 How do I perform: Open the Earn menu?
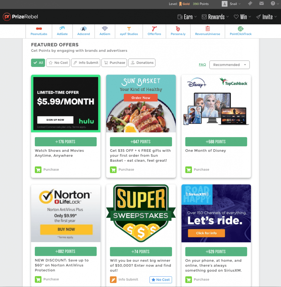pyautogui.click(x=187, y=17)
